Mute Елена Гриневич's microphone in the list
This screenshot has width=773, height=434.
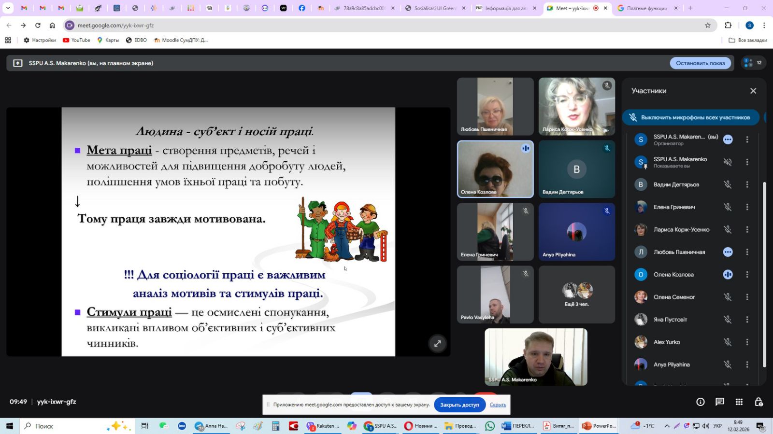click(728, 207)
